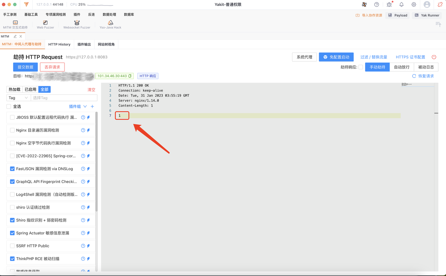The height and width of the screenshot is (276, 446).
Task: Uncheck FastJSON 漏洞检测 via DNSLog
Action: [13, 169]
